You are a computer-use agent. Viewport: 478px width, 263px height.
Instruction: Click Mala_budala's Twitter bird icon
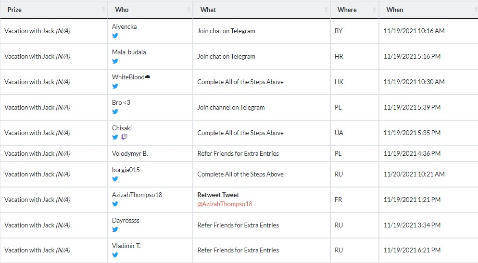[x=115, y=61]
